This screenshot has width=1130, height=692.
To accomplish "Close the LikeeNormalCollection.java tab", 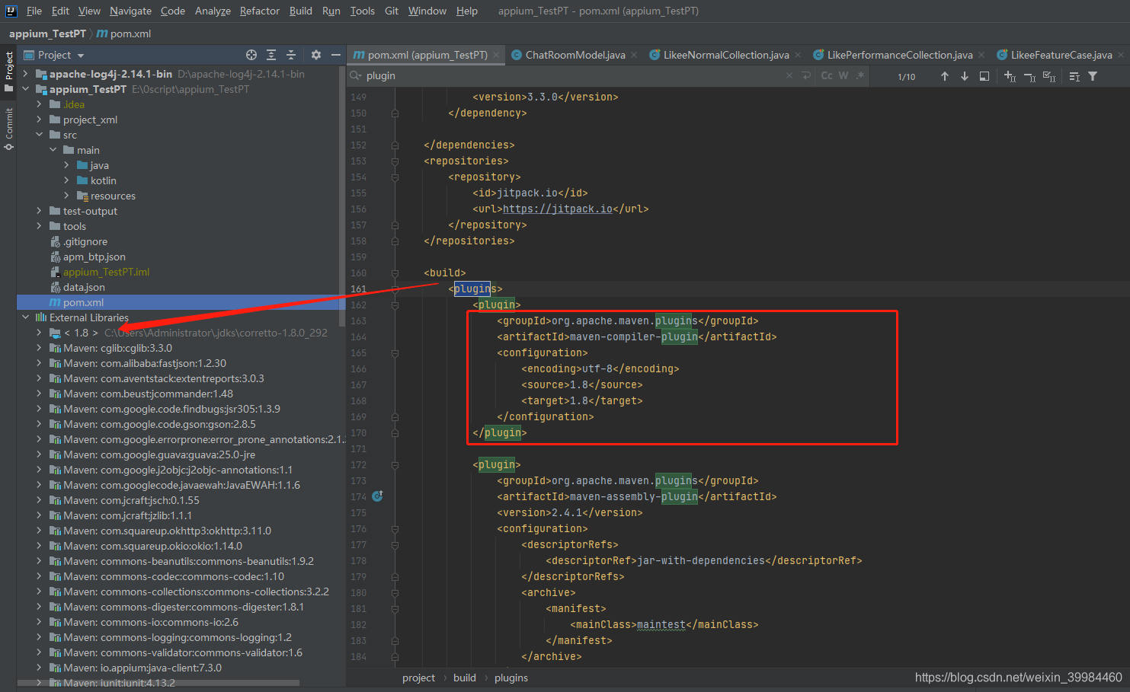I will tap(798, 55).
